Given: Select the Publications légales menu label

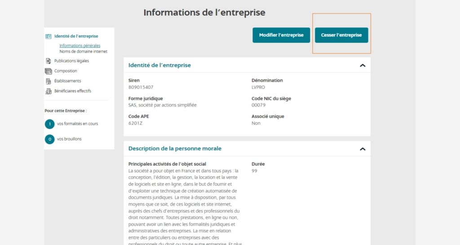Looking at the screenshot, I should point(71,61).
